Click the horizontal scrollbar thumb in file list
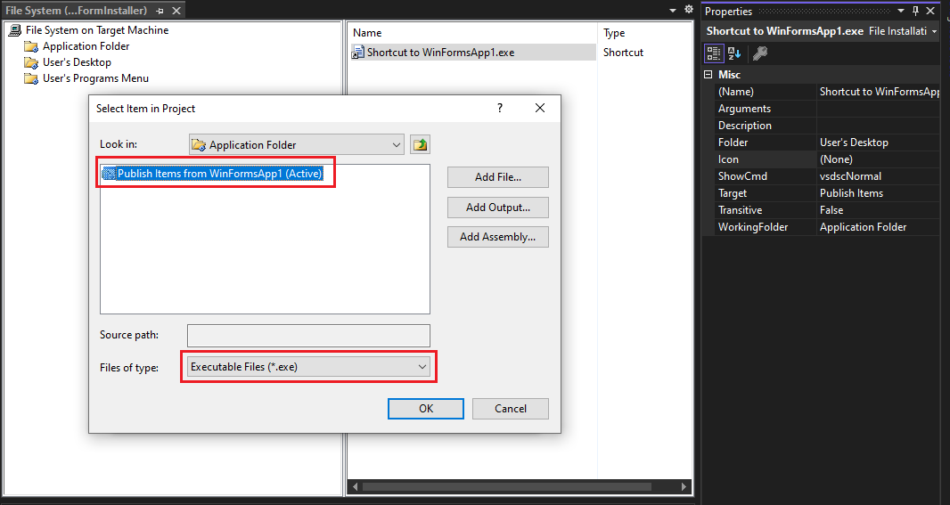 coord(507,487)
